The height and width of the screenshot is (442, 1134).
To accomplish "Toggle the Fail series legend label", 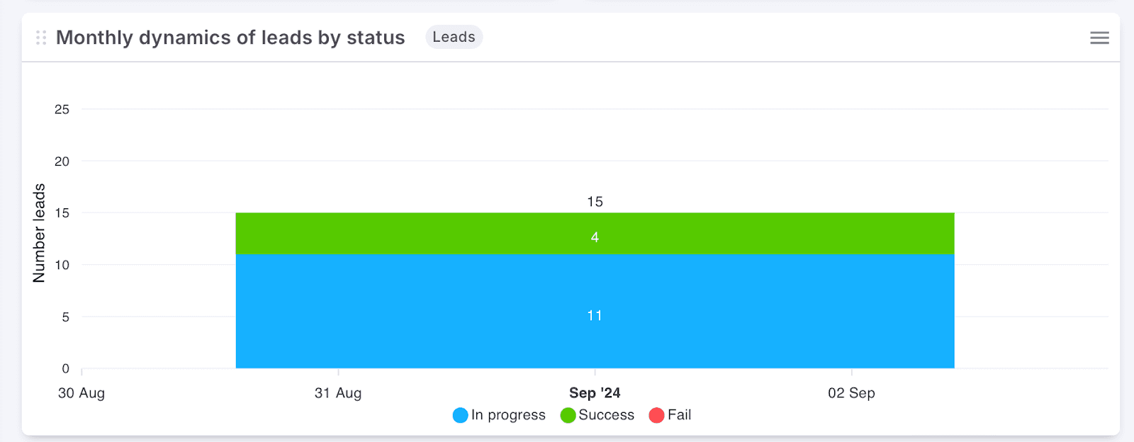I will (x=679, y=415).
